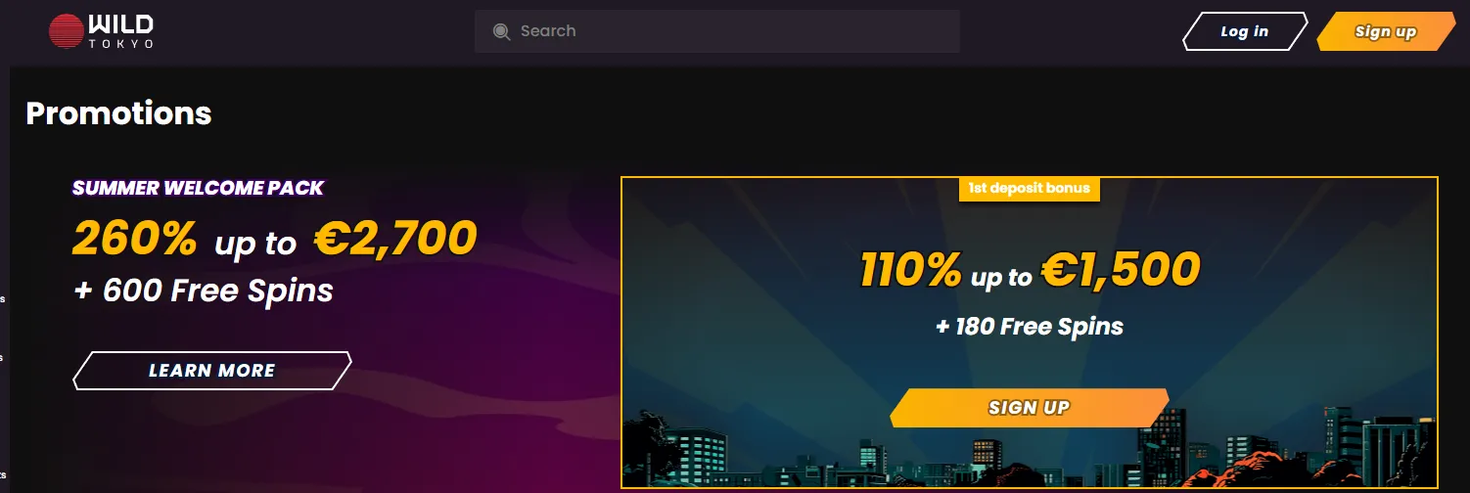The height and width of the screenshot is (493, 1470).
Task: Click the magnifying glass search icon
Action: [502, 31]
